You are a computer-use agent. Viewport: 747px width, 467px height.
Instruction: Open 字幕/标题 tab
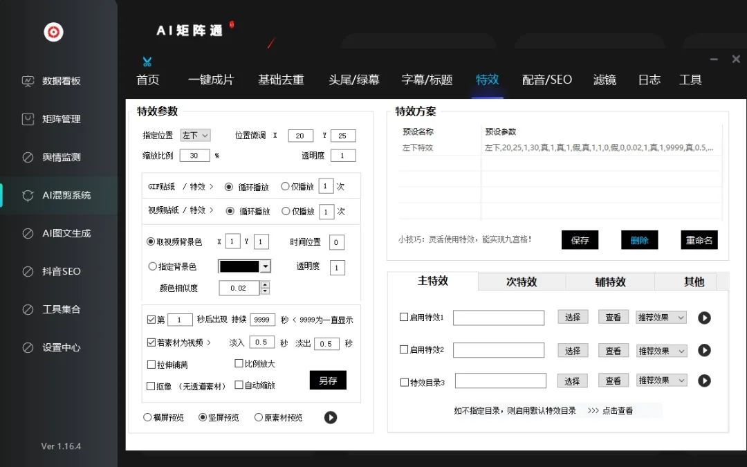click(427, 80)
